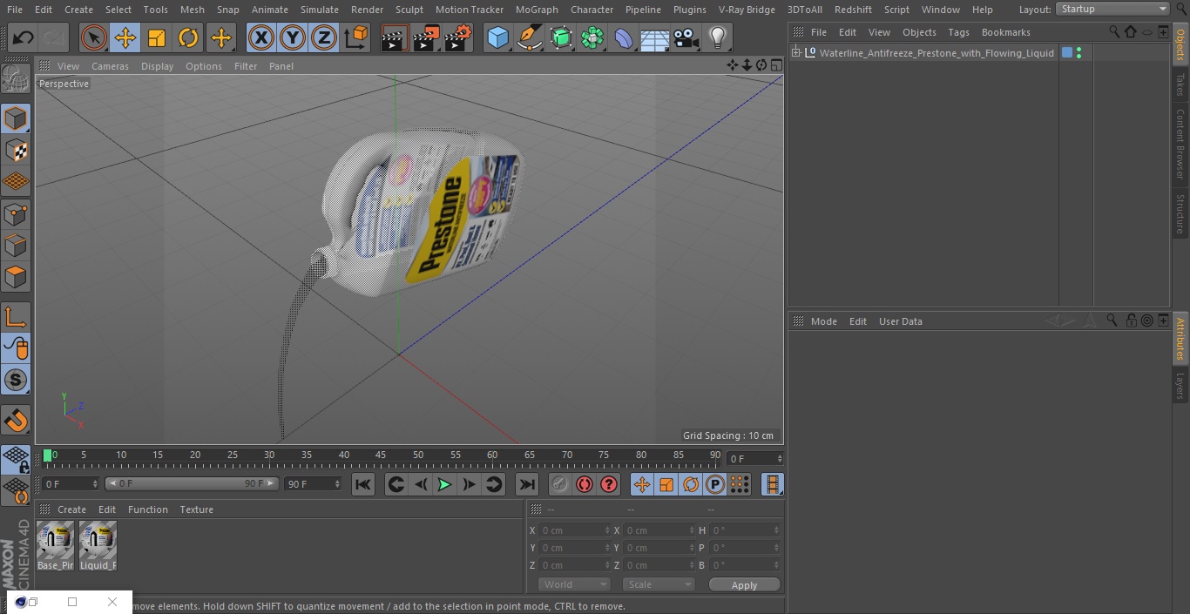Add a Subdivision Surface generator
The width and height of the screenshot is (1190, 614).
[x=561, y=37]
